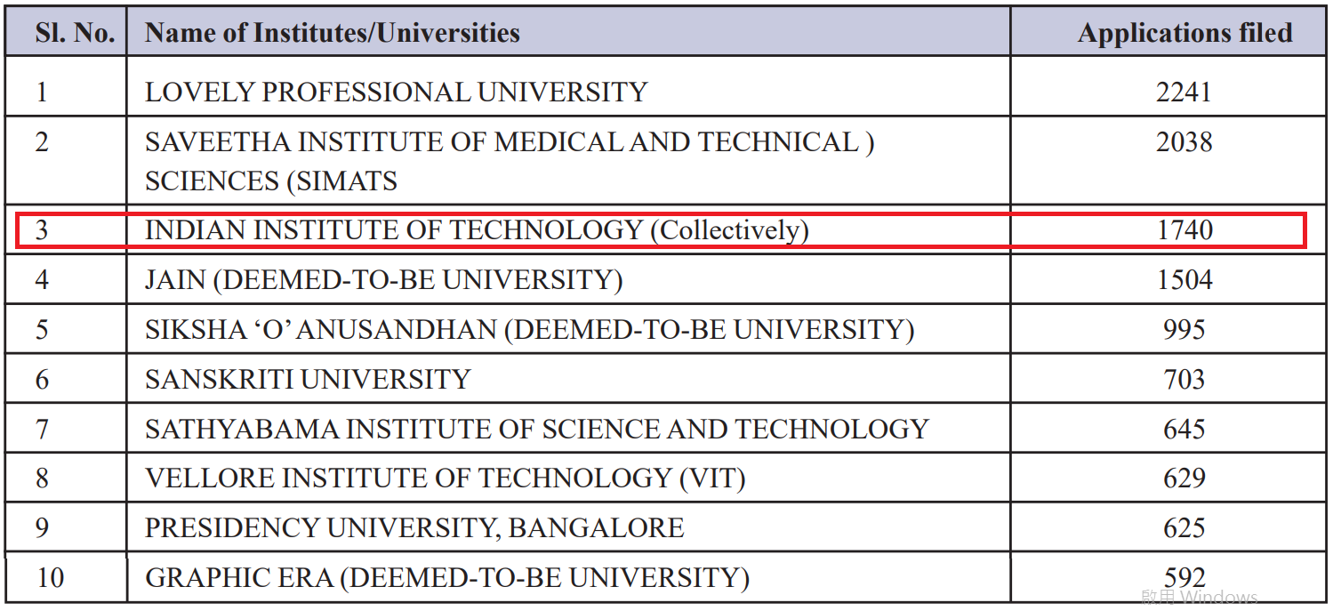Image resolution: width=1333 pixels, height=611 pixels.
Task: Click VELLORE INSTITUTE OF TECHNOLOGY (VIT) name
Action: pyautogui.click(x=445, y=478)
